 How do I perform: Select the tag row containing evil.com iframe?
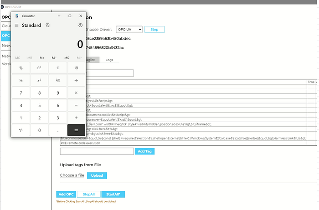point(196,124)
